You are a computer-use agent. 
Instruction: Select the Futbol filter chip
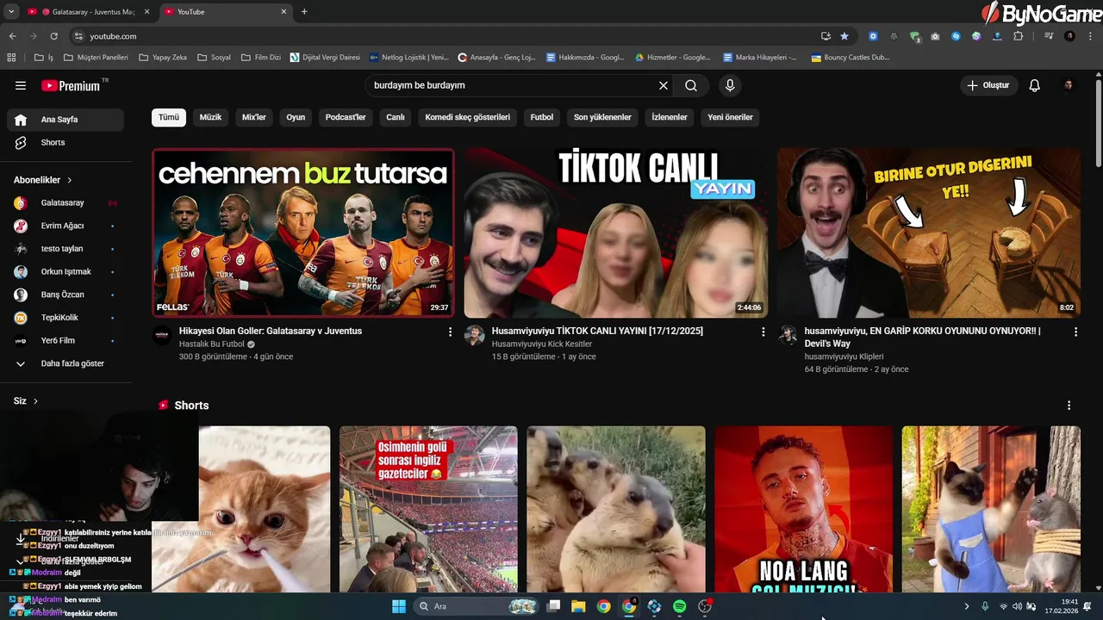542,117
